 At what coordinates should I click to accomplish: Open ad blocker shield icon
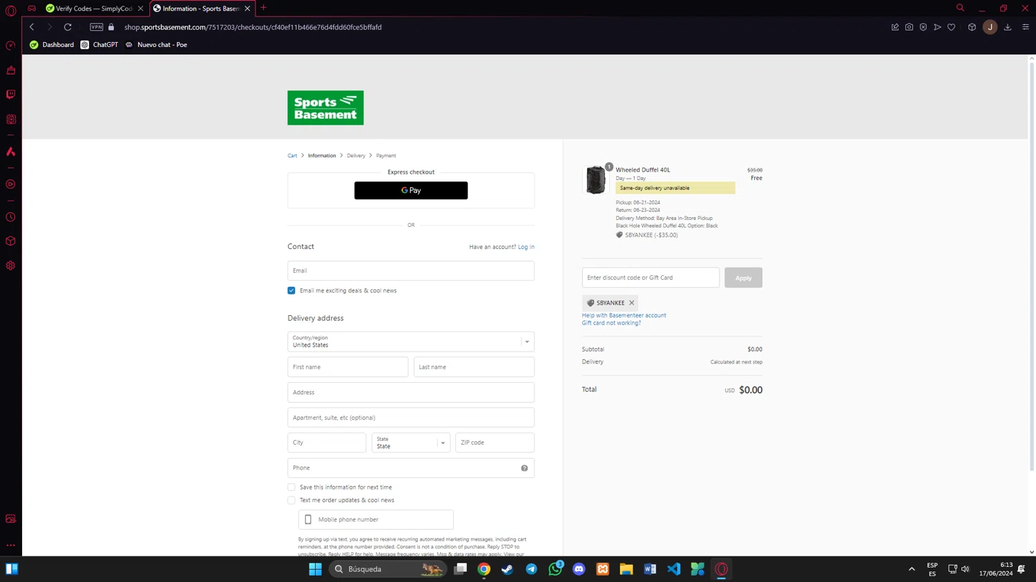click(923, 27)
